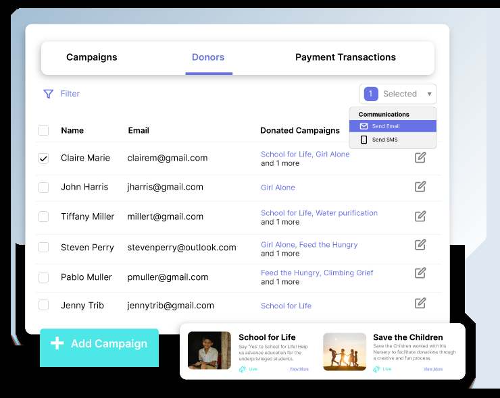Expand the Selected dropdown arrow

pyautogui.click(x=429, y=94)
